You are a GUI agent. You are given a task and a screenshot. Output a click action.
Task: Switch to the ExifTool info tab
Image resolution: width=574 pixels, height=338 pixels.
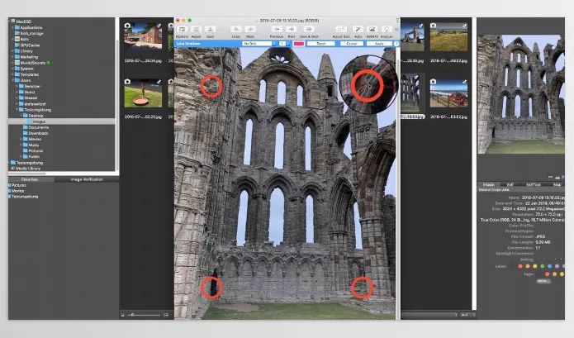[534, 184]
